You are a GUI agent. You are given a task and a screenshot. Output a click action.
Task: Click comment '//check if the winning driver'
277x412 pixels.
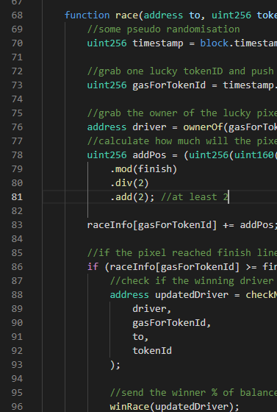pos(192,281)
